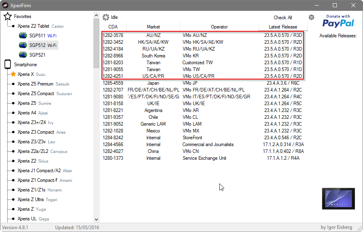
Task: Sort by the CDA column header
Action: tap(113, 27)
